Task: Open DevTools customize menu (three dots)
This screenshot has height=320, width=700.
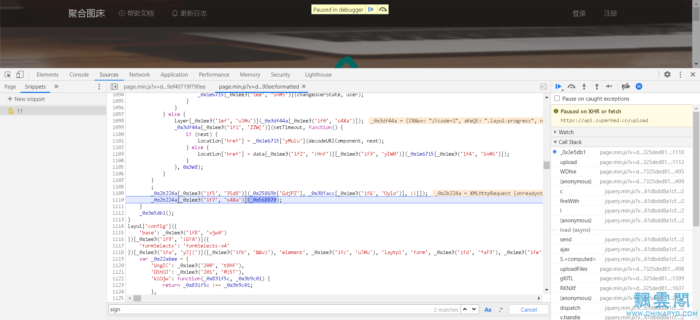Action: (x=680, y=74)
